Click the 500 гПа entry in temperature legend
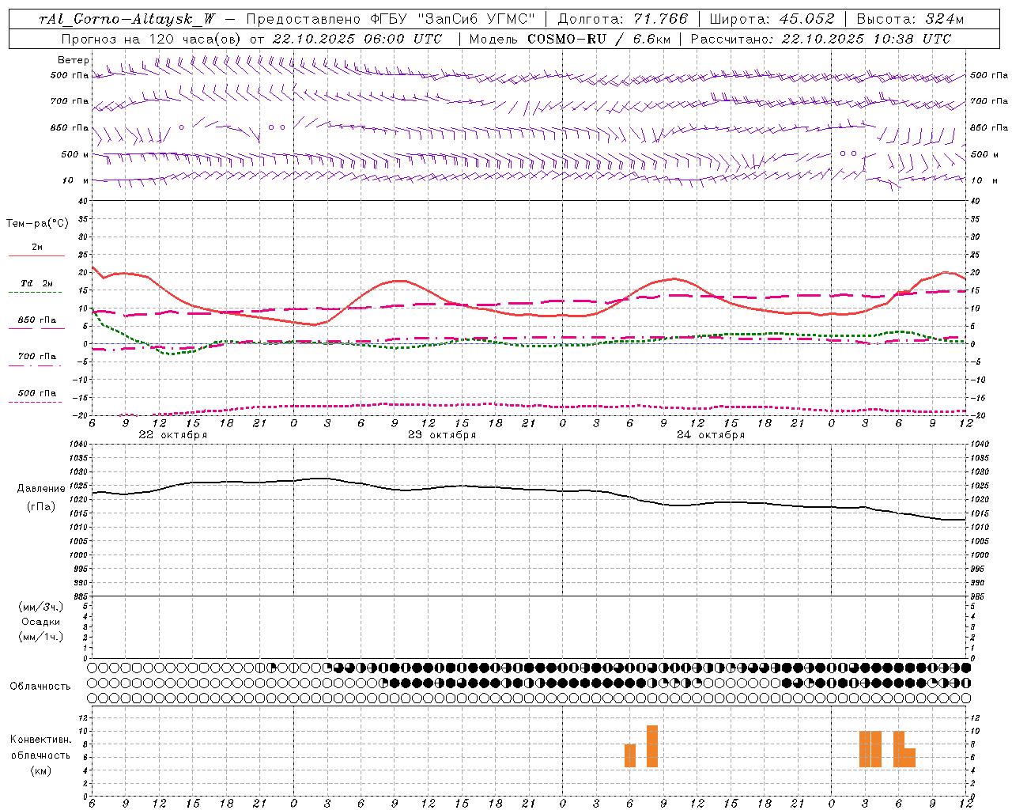The height and width of the screenshot is (810, 1012). pyautogui.click(x=37, y=393)
